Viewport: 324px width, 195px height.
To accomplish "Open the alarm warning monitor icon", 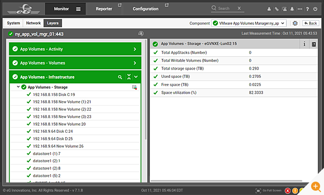I will [285, 9].
